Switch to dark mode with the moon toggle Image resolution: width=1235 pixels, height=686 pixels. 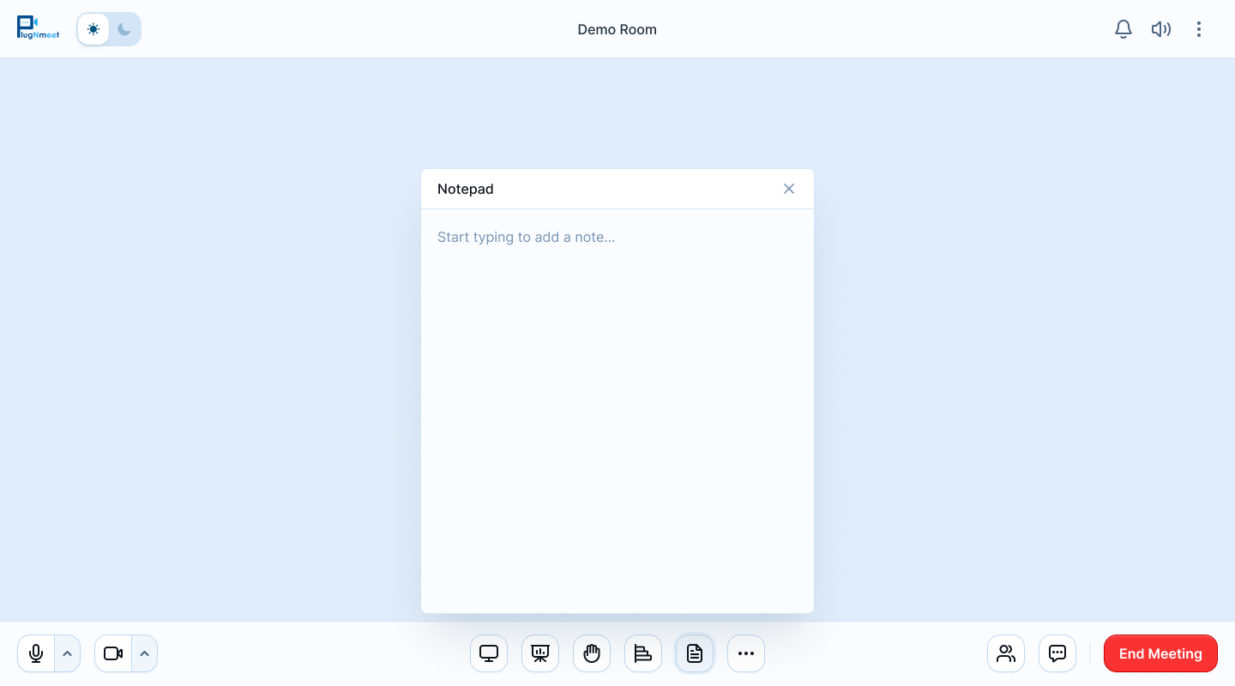[x=124, y=28]
